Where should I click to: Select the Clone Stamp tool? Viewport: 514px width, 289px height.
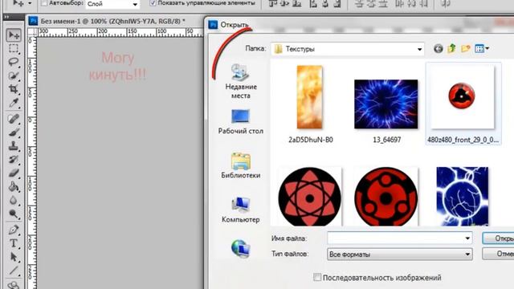(14, 146)
